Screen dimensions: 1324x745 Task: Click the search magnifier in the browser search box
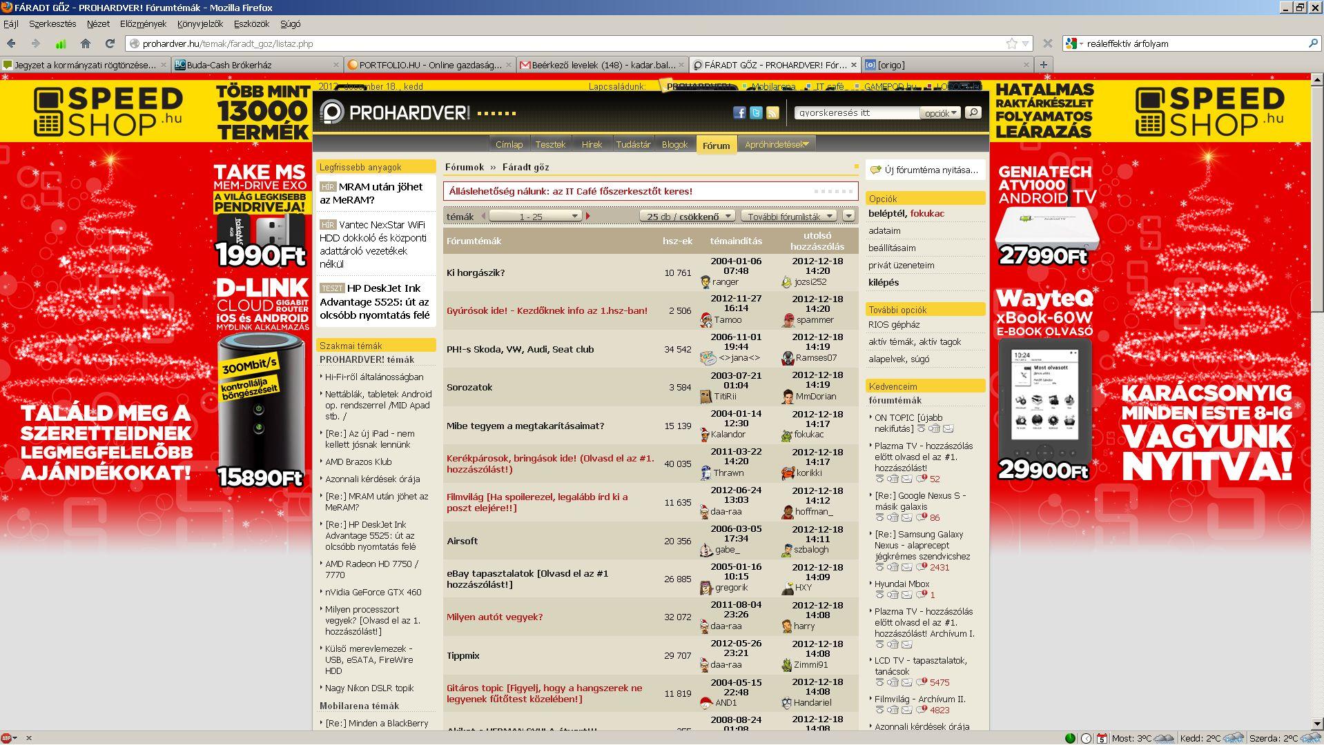(1312, 43)
